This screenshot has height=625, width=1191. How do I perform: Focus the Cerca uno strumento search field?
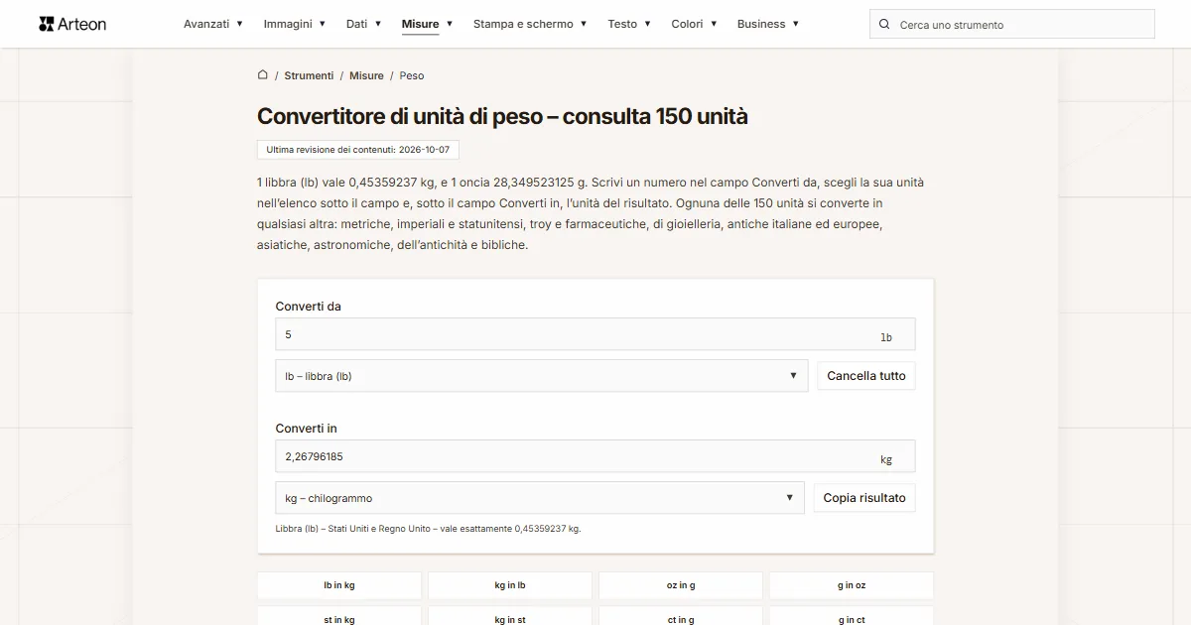point(1012,24)
